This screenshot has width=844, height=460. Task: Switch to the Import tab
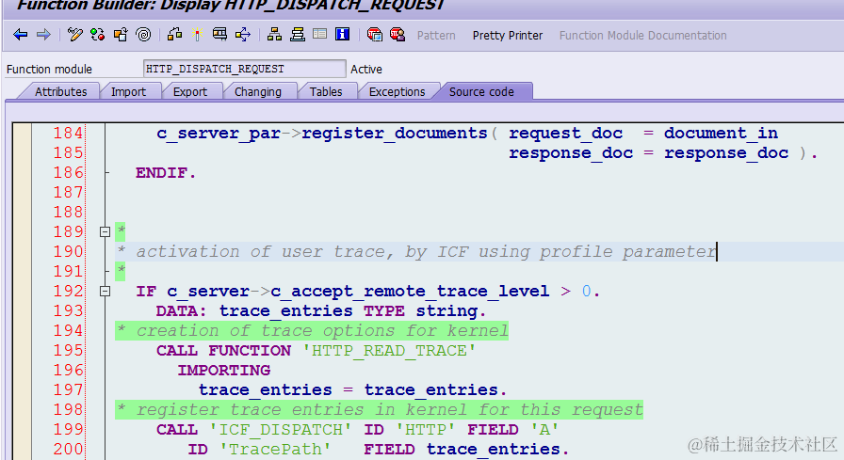[128, 92]
